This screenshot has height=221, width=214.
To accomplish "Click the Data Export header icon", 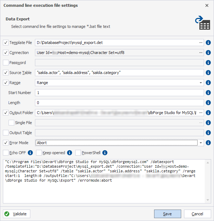I will [203, 23].
